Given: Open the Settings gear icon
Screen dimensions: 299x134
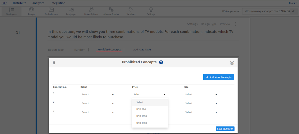Looking at the screenshot, I should (x=151, y=10).
